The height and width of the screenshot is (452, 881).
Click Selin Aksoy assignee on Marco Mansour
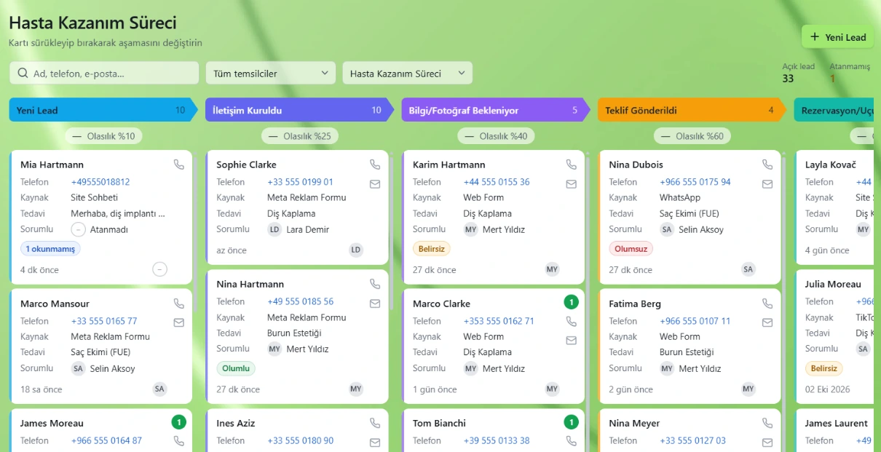pyautogui.click(x=103, y=368)
